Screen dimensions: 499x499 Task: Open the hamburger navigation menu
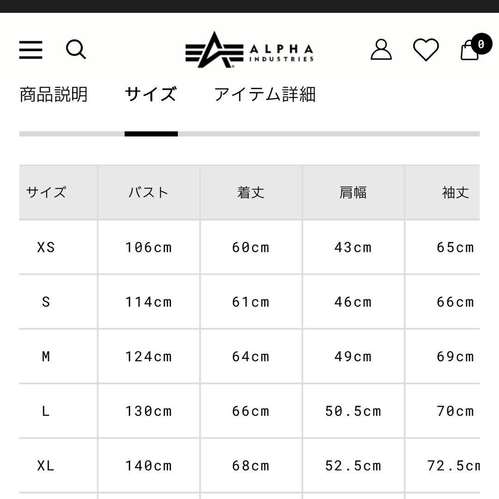[30, 50]
